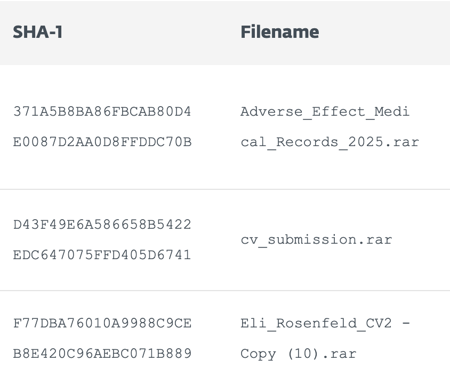The height and width of the screenshot is (385, 450).
Task: Click the dash after Eli_Rosenfeld_CV2
Action: [405, 324]
